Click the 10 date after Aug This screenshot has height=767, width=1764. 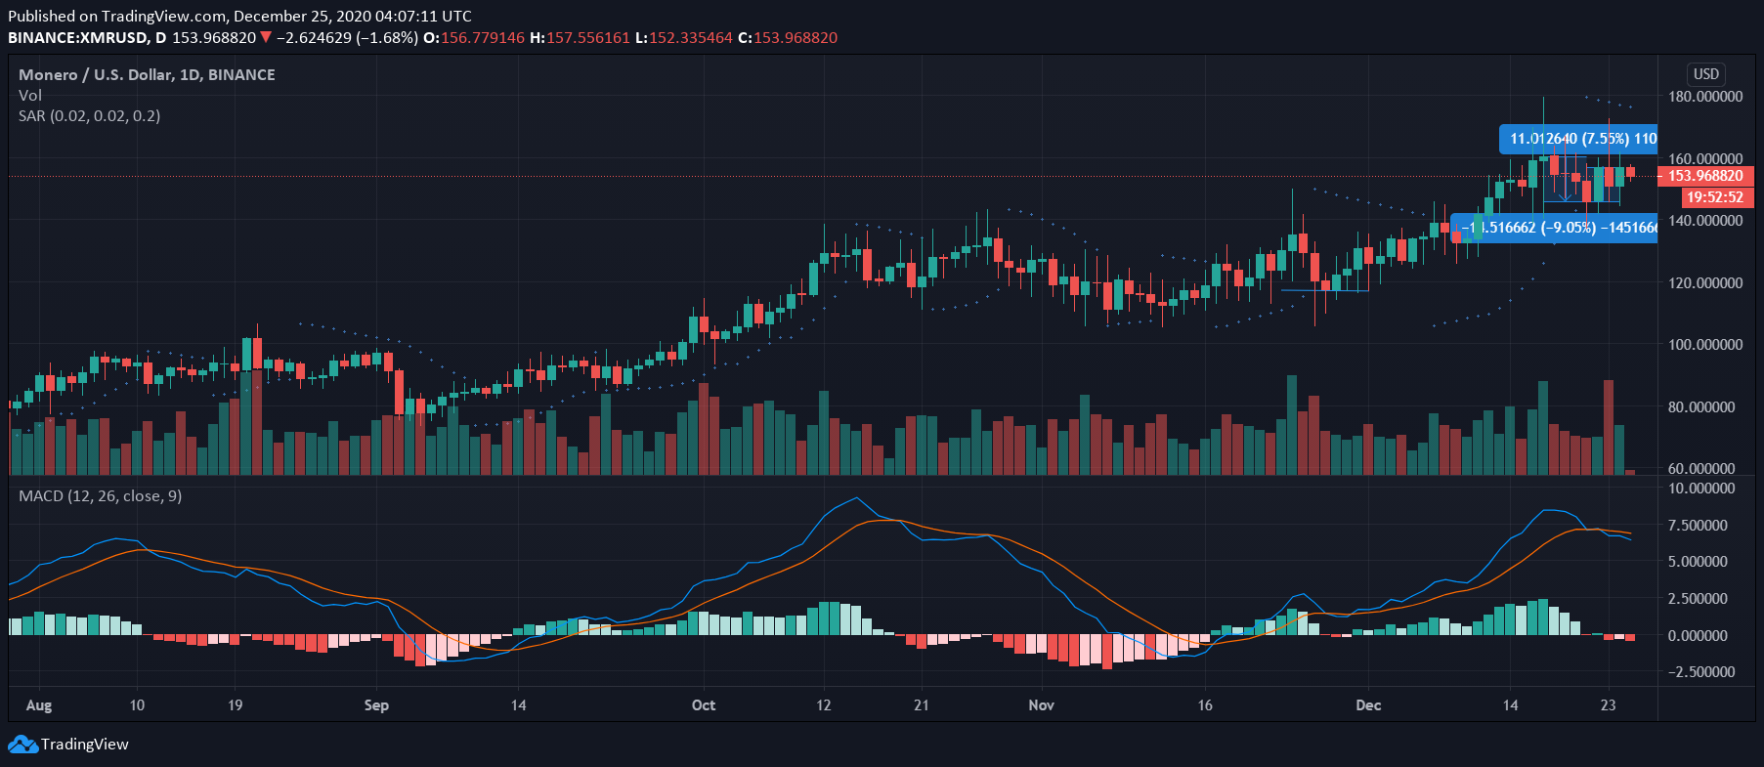tap(137, 705)
